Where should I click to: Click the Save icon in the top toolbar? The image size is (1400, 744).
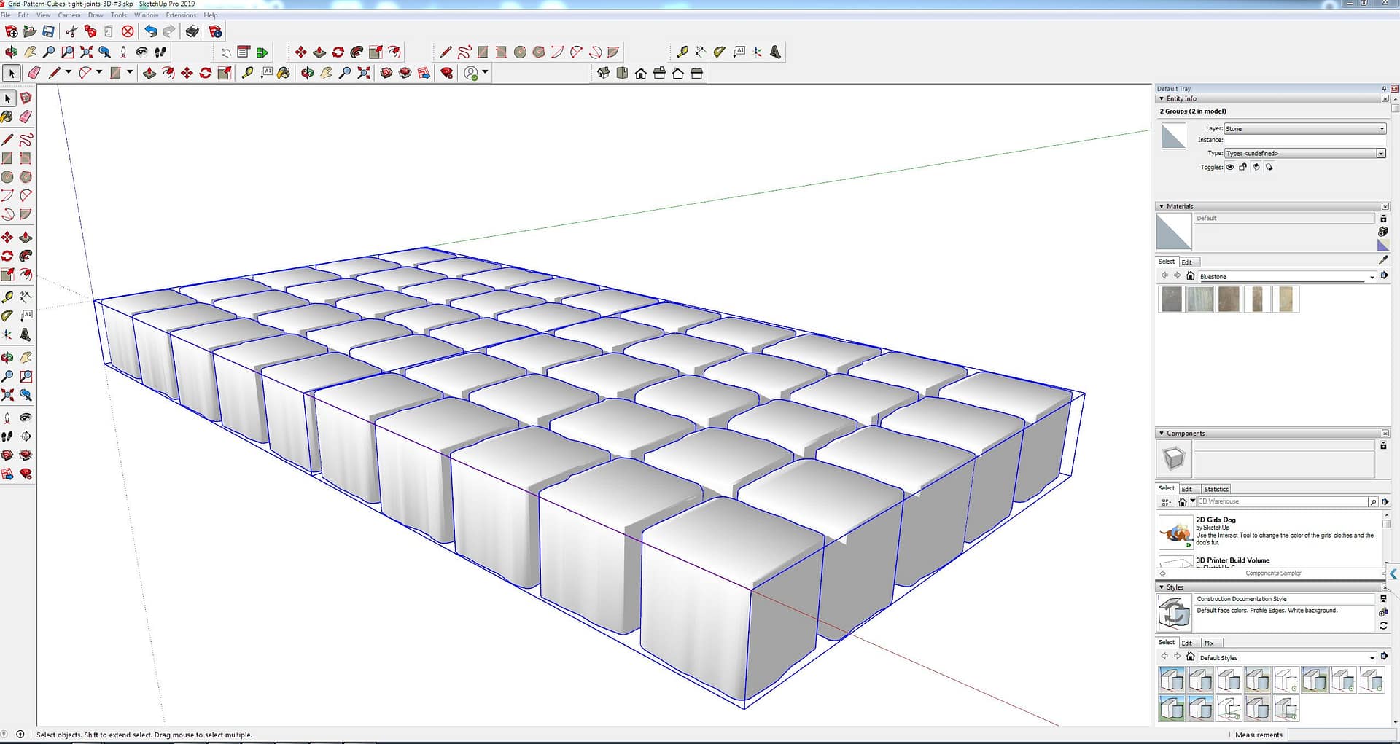pos(48,31)
